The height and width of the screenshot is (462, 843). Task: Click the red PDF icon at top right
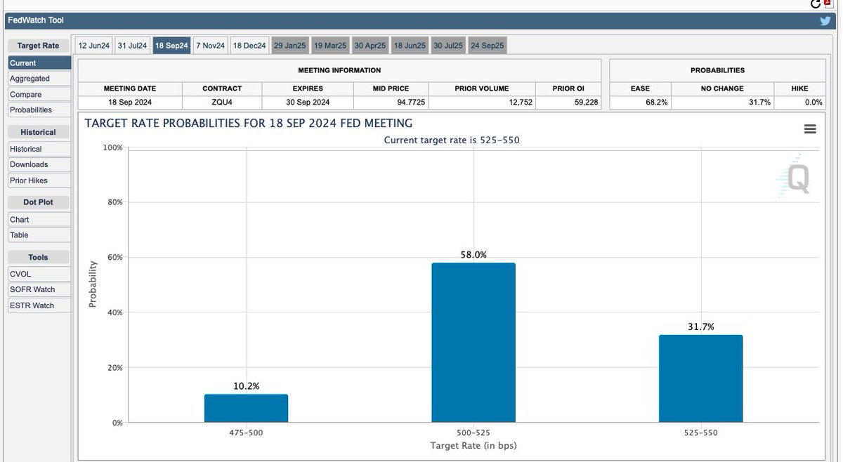(828, 4)
